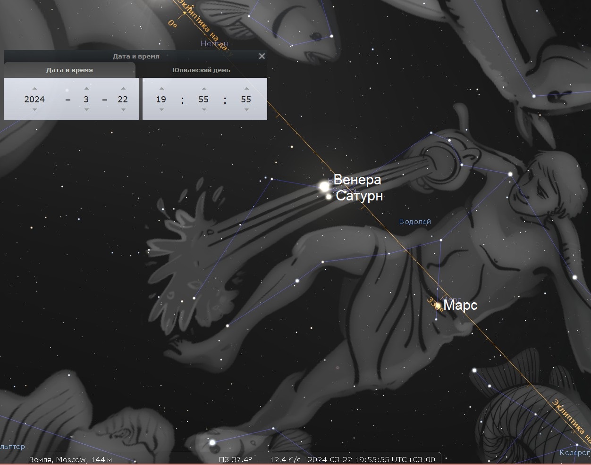Click the up arrow above month 3
Image resolution: width=591 pixels, height=465 pixels.
click(86, 89)
